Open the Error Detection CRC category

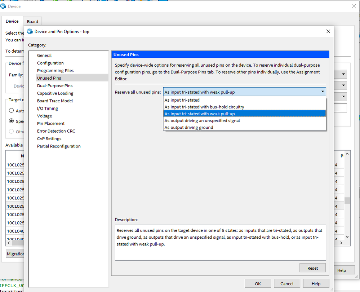pyautogui.click(x=56, y=131)
